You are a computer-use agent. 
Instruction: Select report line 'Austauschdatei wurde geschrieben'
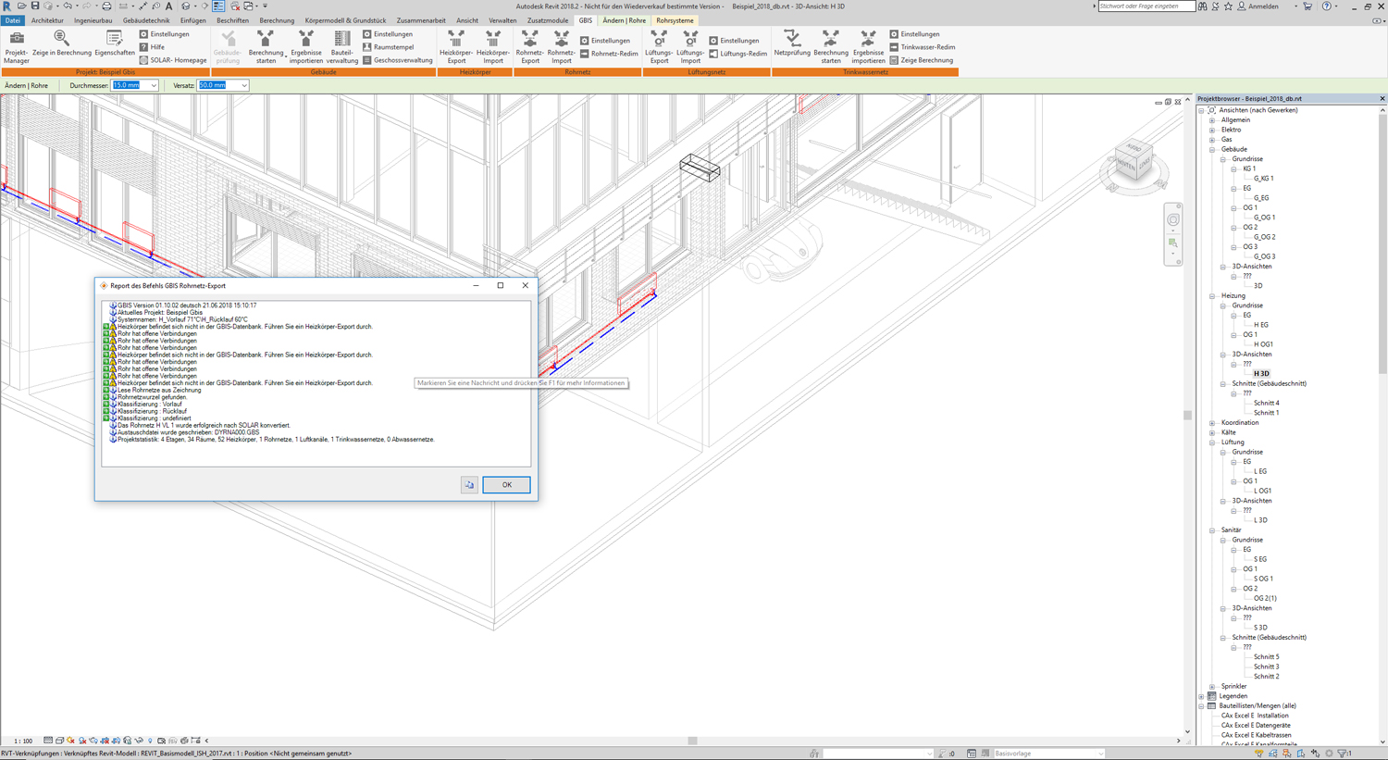point(189,432)
